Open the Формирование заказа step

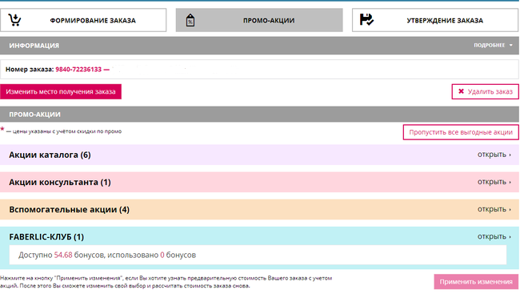pos(83,20)
